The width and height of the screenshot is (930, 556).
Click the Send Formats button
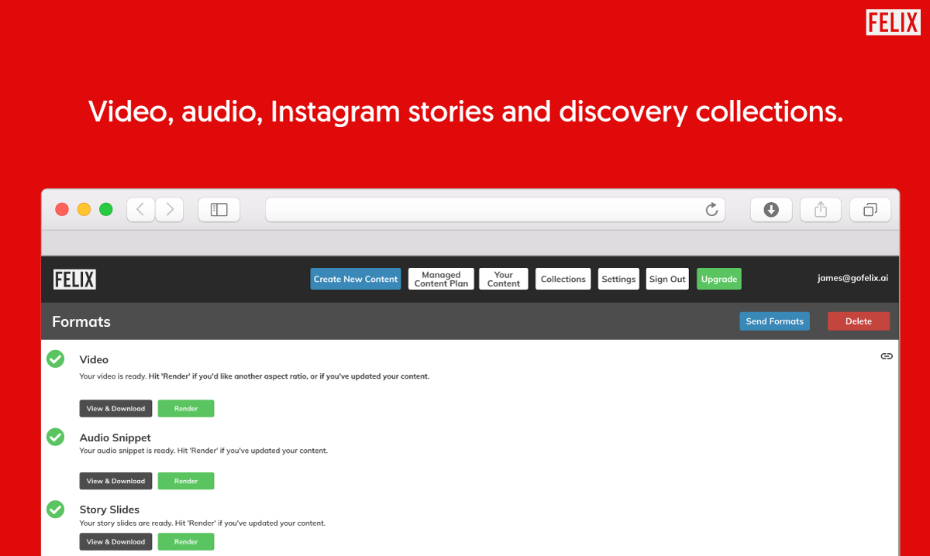[775, 321]
